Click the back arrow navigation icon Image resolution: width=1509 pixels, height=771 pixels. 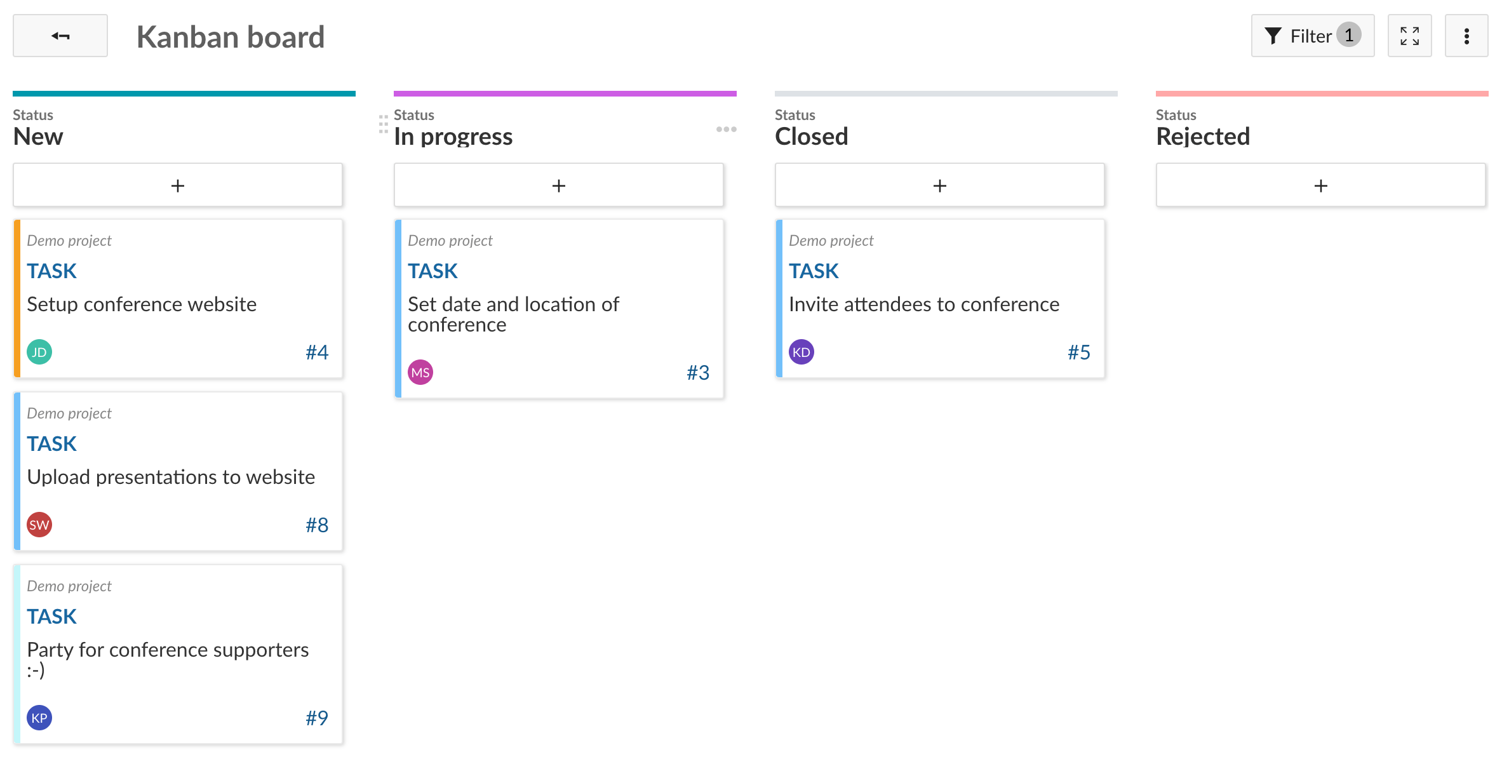point(59,36)
